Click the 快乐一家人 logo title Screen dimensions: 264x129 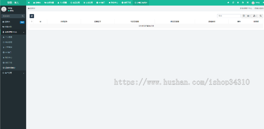13,3
